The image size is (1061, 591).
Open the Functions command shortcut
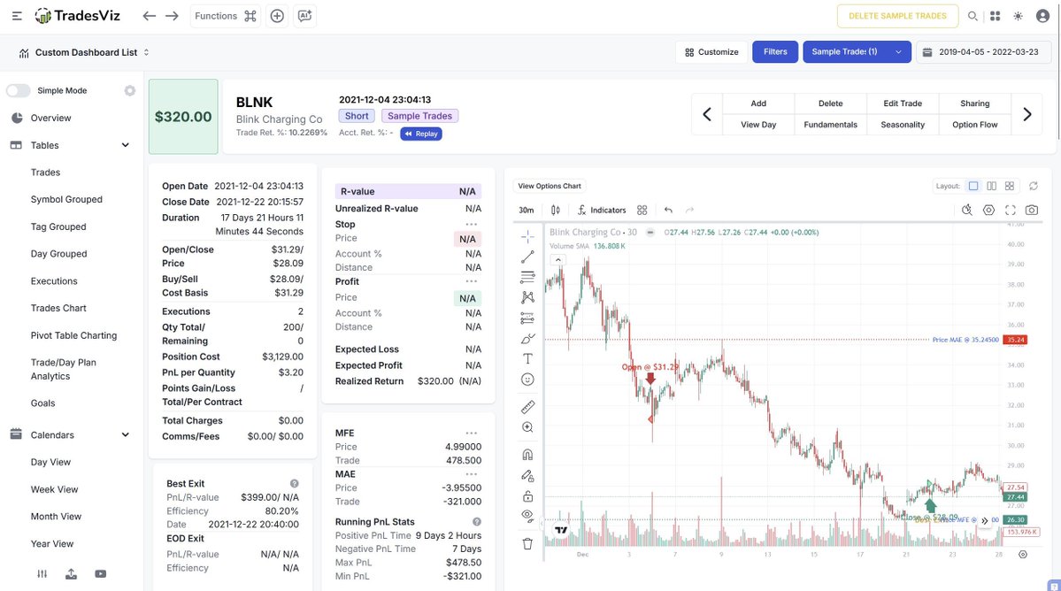(x=226, y=16)
